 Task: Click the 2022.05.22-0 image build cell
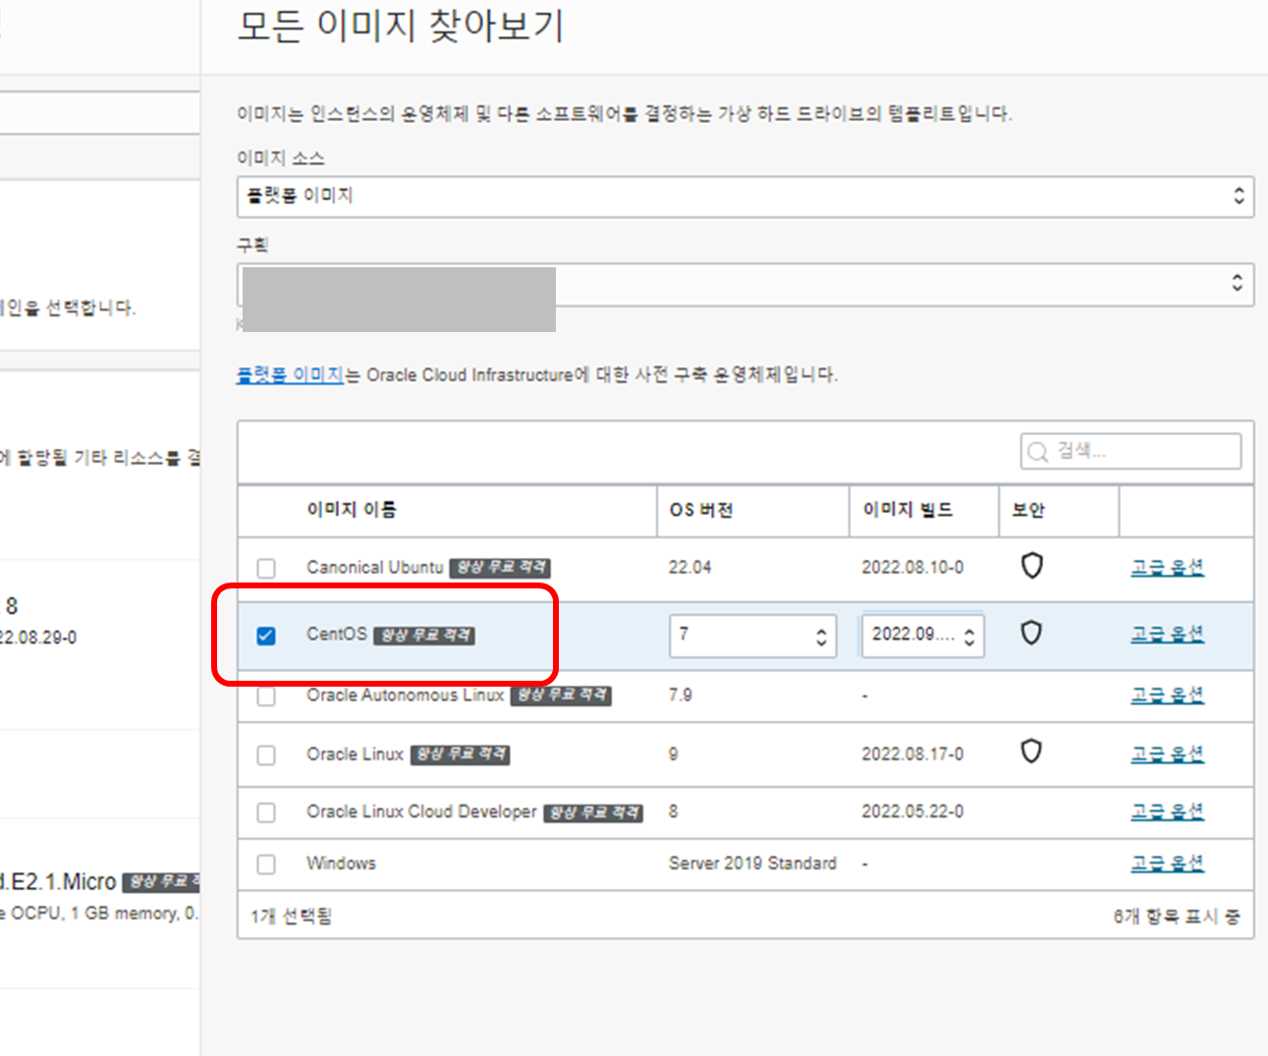[x=912, y=811]
